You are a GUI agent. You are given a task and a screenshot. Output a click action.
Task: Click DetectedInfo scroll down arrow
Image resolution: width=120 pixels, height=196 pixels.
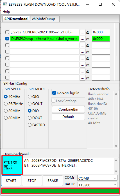(x=116, y=146)
